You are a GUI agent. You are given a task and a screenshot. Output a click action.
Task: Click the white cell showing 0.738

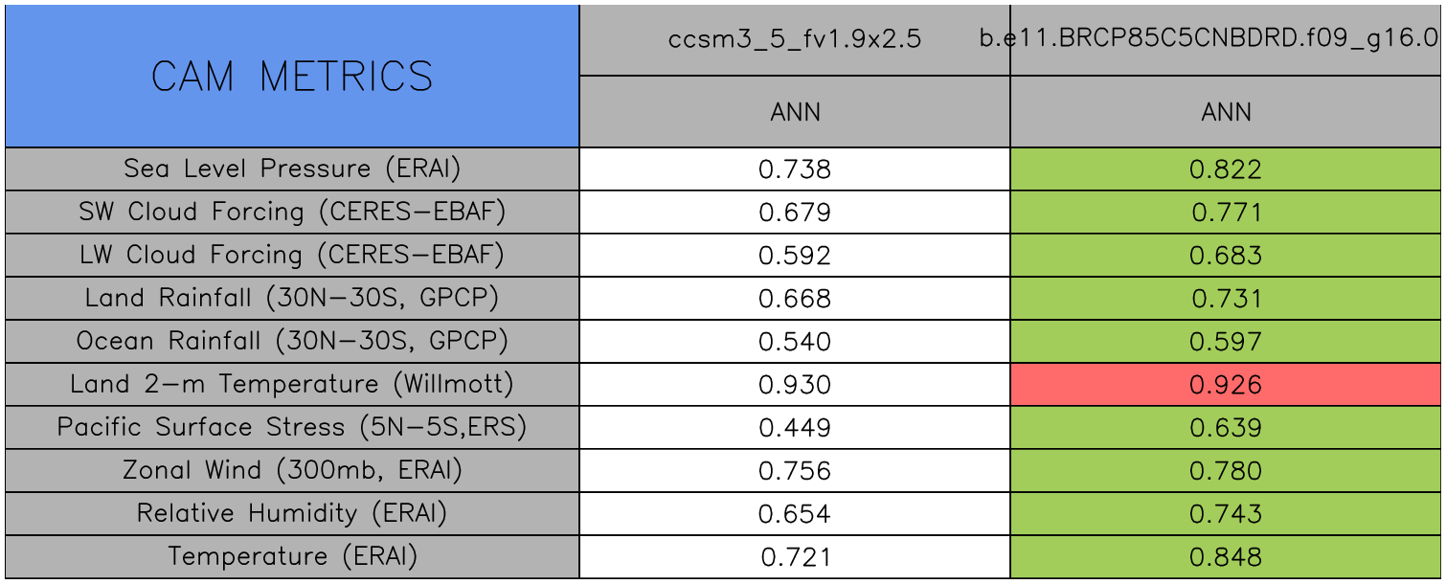(x=795, y=169)
